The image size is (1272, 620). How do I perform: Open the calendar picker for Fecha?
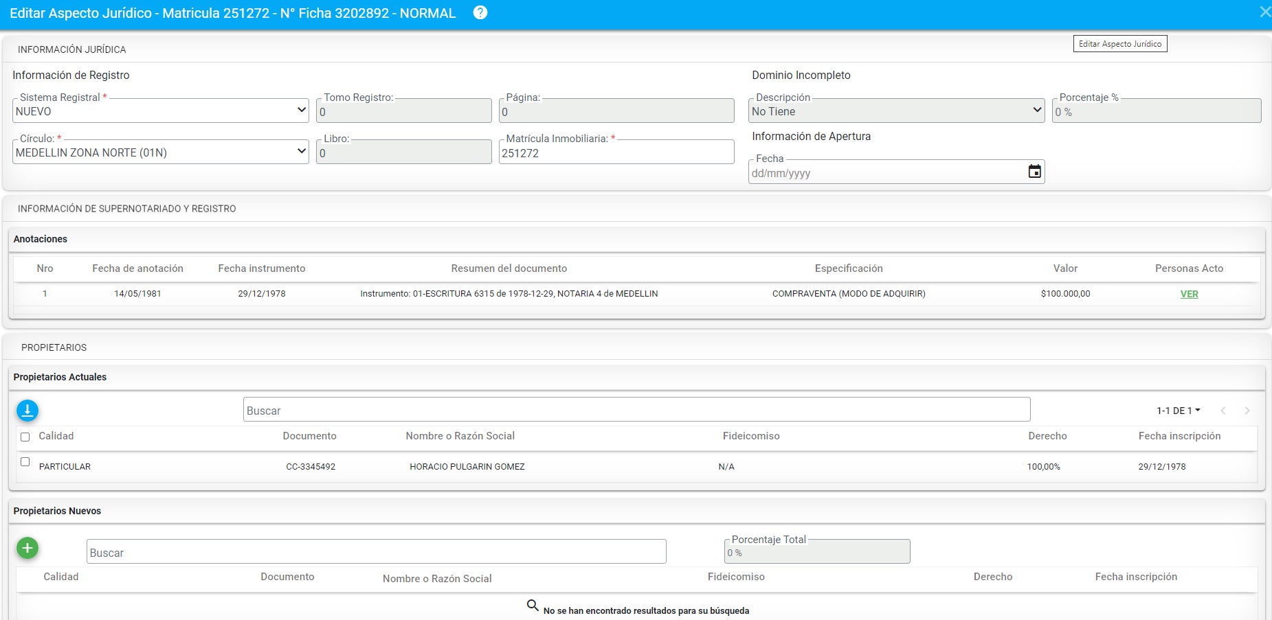[1034, 172]
